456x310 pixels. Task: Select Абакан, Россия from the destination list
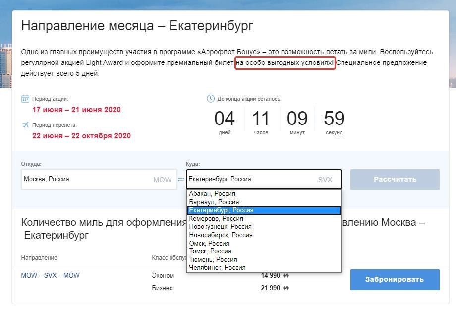(264, 193)
